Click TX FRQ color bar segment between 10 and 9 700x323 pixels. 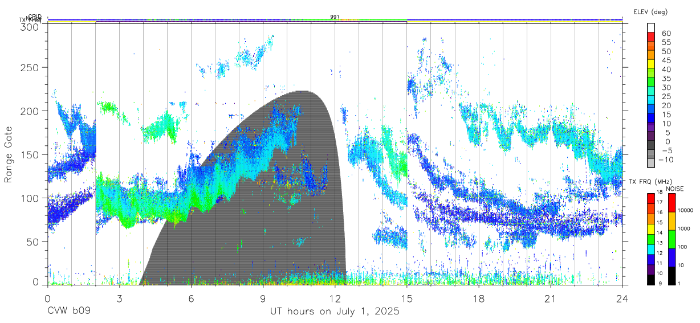tap(651, 279)
